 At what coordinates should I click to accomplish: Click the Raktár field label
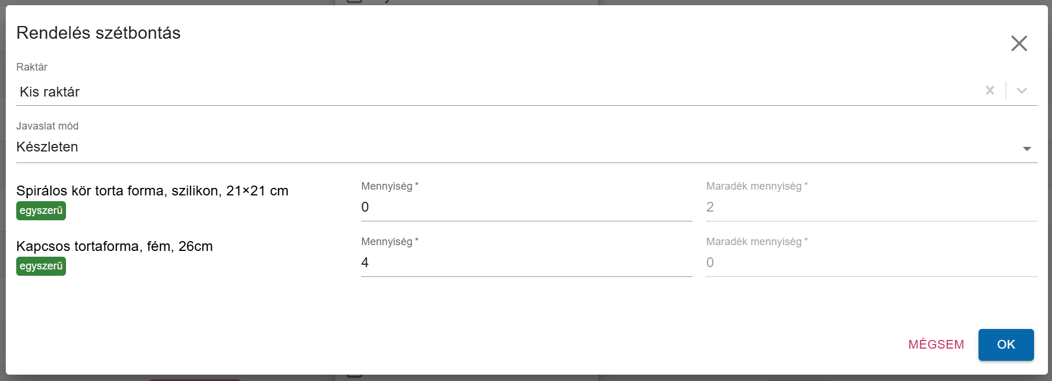point(32,67)
